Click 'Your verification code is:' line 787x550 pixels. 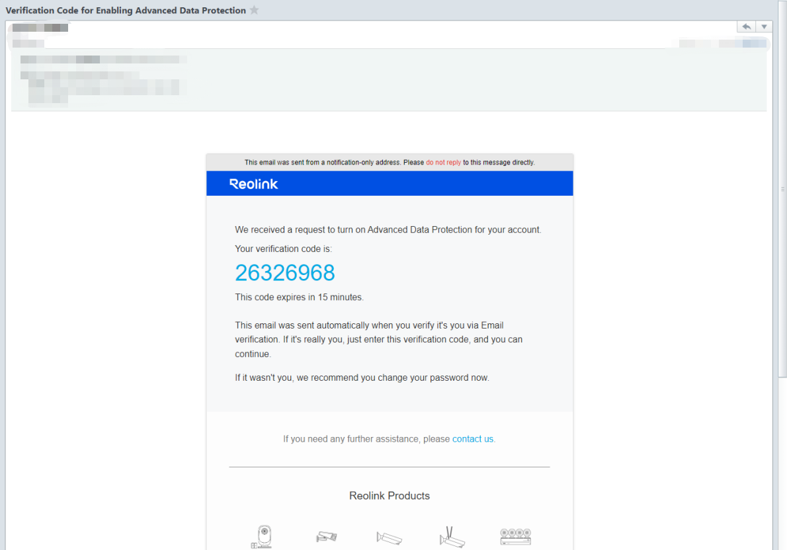point(283,249)
